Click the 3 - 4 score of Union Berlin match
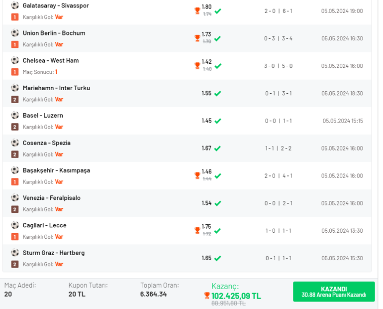 [x=287, y=38]
